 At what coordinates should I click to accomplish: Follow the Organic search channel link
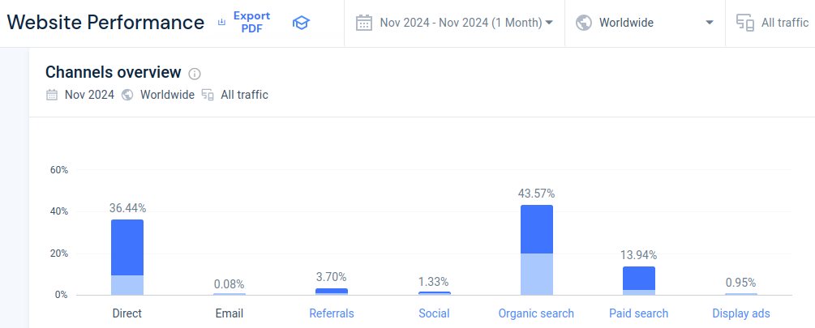(536, 313)
